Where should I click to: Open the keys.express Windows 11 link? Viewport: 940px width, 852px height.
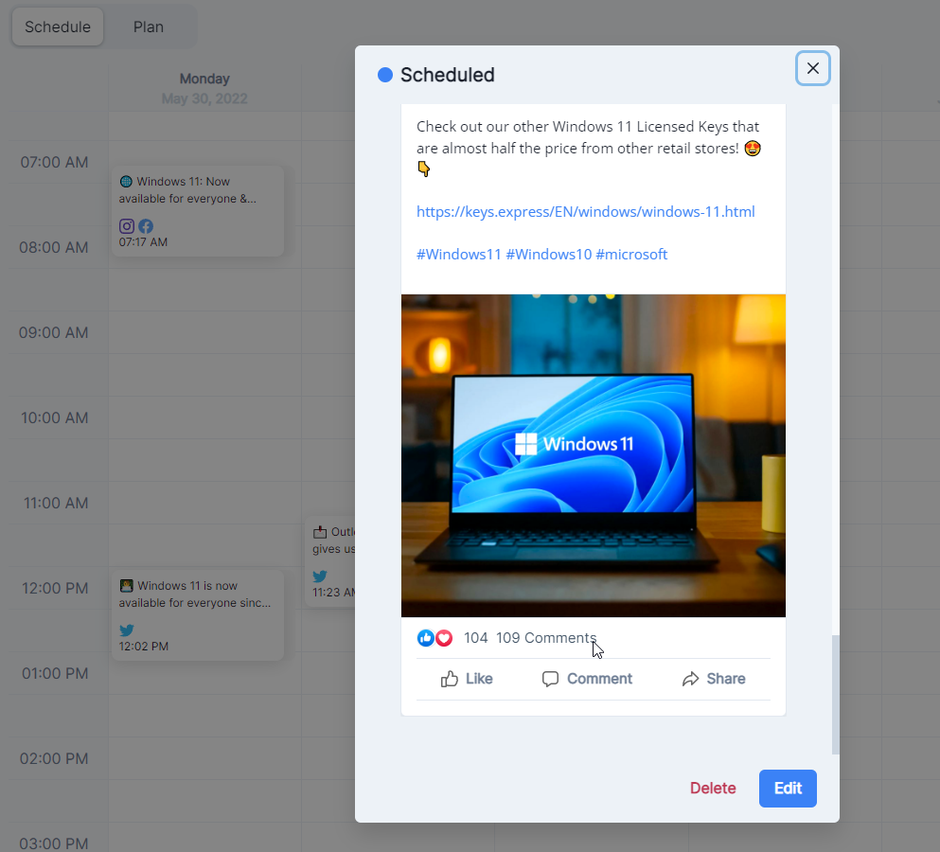click(585, 211)
